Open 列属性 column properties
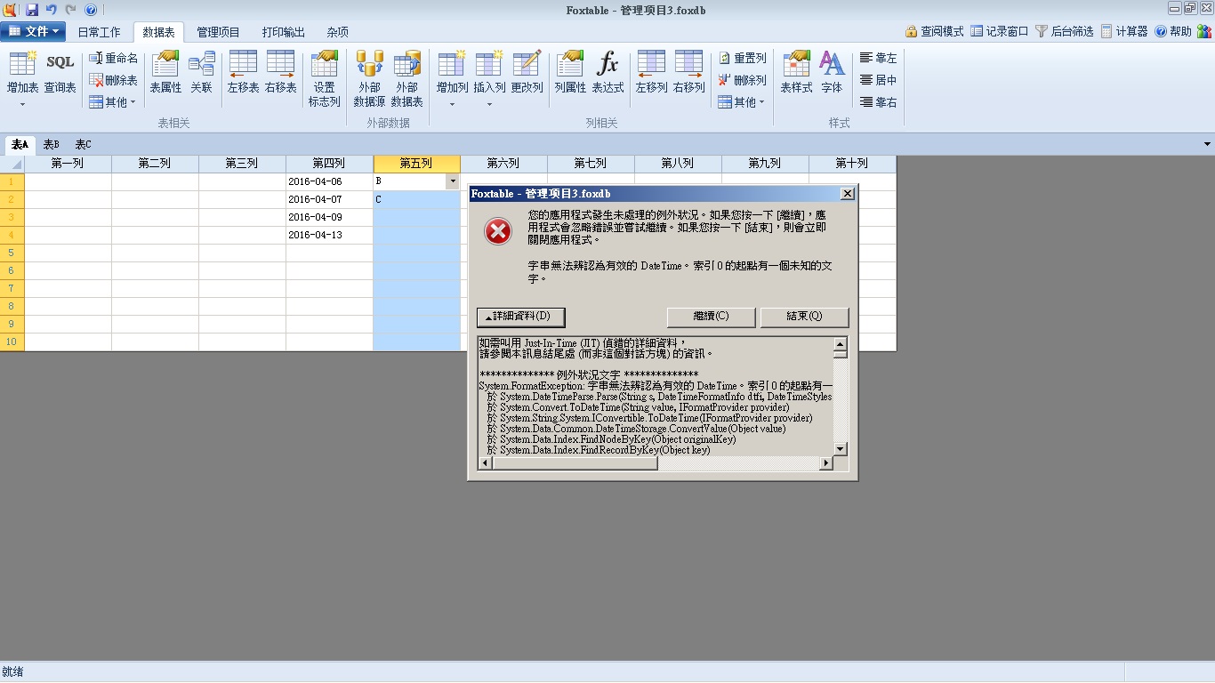This screenshot has height=683, width=1215. pos(570,73)
